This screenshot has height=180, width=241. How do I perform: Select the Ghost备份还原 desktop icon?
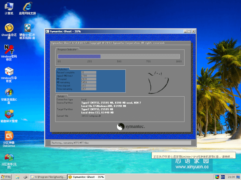(x=9, y=31)
